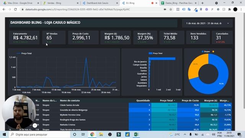Select the Ticket Médio scorecard
This screenshot has width=245, height=138.
pos(172,38)
